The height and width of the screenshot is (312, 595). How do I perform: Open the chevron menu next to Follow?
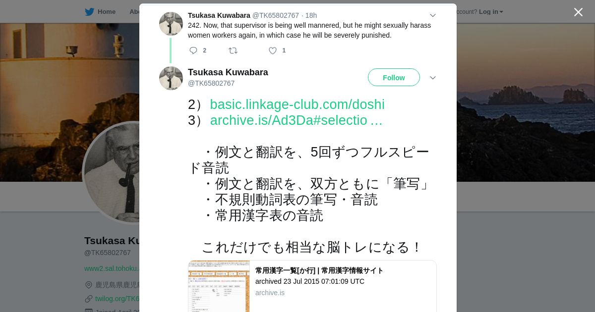pyautogui.click(x=432, y=78)
